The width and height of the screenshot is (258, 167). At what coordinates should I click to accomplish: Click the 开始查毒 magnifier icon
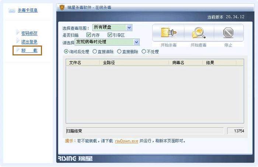point(199,33)
